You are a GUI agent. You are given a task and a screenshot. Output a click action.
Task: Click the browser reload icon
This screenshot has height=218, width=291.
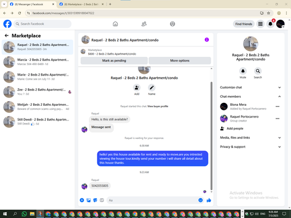tap(19, 13)
